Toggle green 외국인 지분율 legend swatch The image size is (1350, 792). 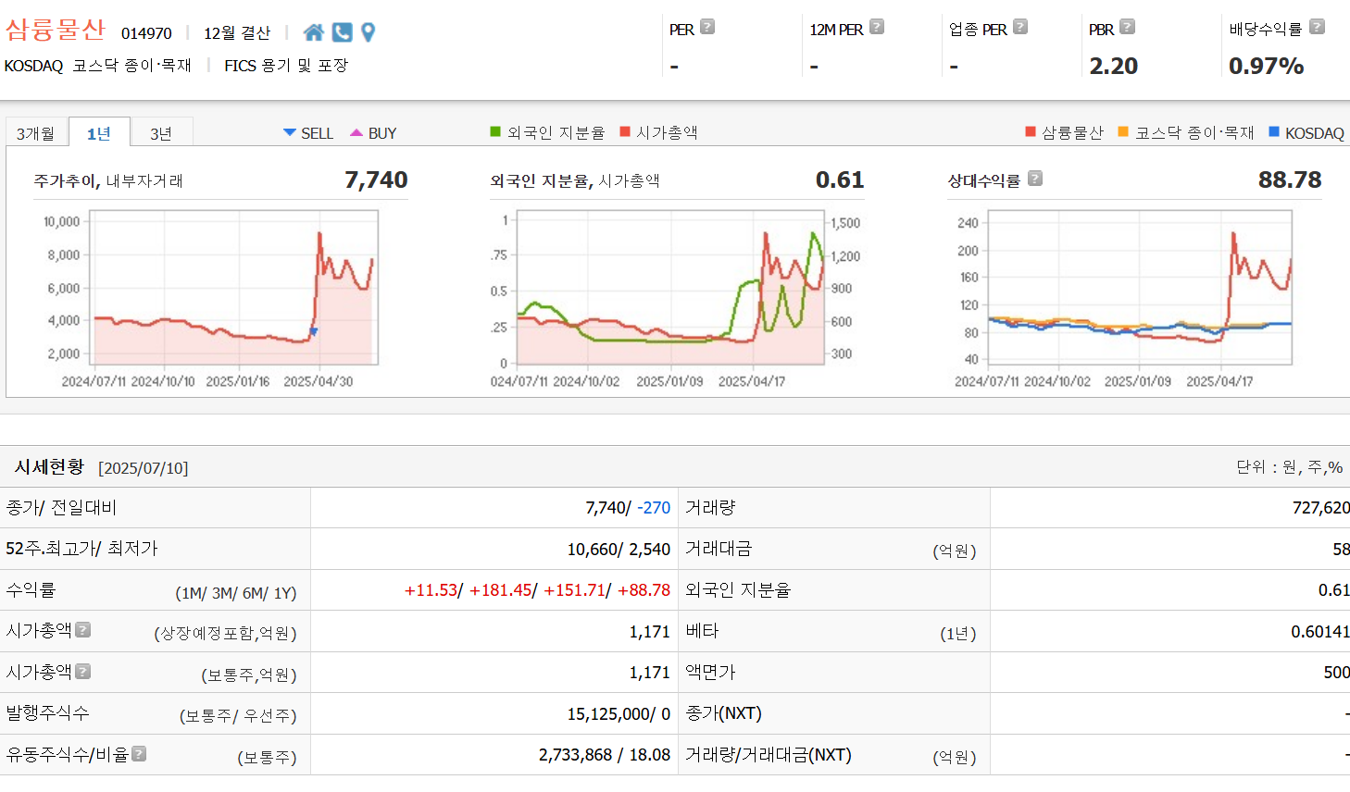[495, 131]
